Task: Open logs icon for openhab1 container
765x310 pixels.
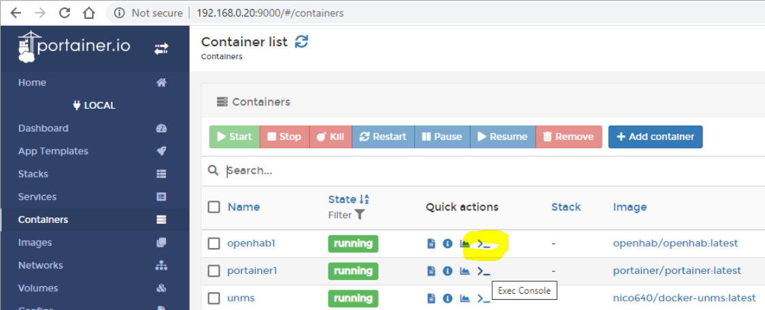Action: (431, 243)
